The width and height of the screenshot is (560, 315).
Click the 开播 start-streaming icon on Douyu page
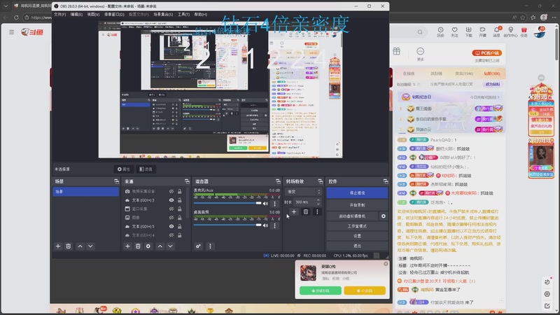coord(482,31)
